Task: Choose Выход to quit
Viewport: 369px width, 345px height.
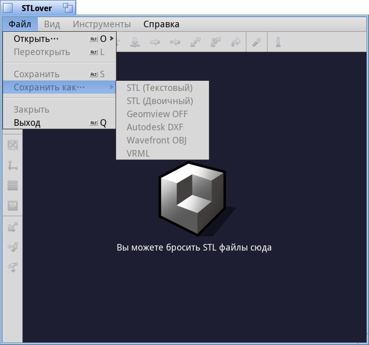Action: click(x=59, y=123)
